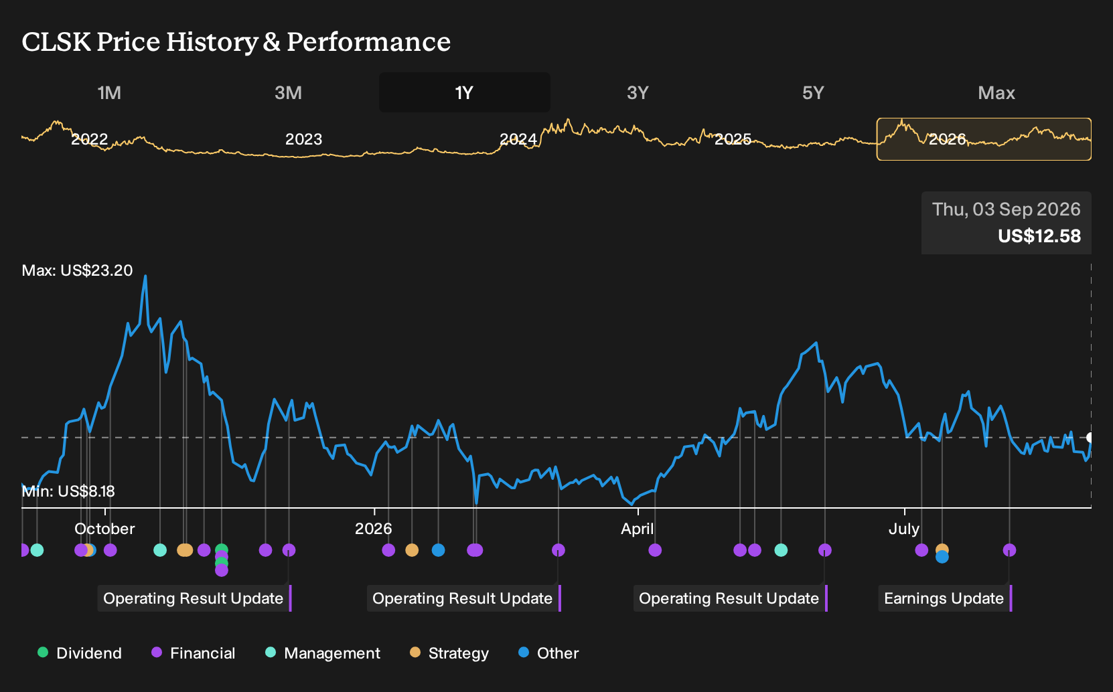The height and width of the screenshot is (692, 1113).
Task: Switch to the 3Y time range tab
Action: 638,92
